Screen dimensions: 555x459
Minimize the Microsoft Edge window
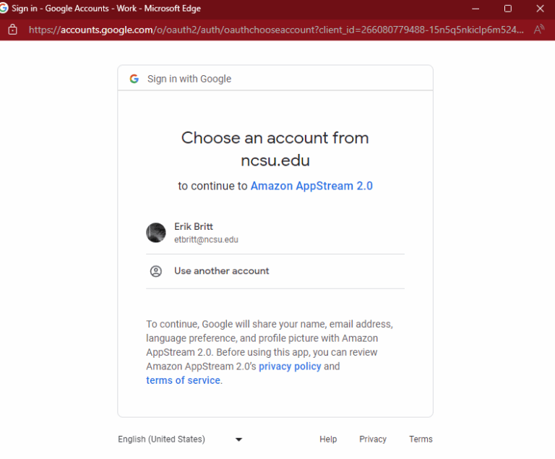(x=475, y=9)
